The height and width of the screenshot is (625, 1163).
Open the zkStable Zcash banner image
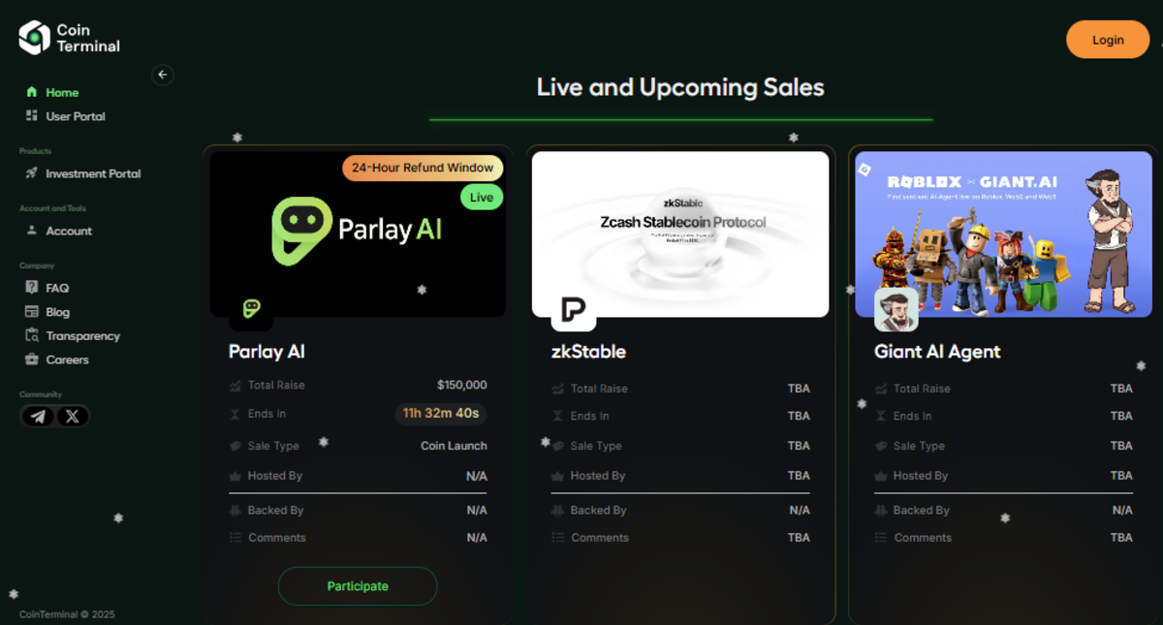pyautogui.click(x=680, y=234)
